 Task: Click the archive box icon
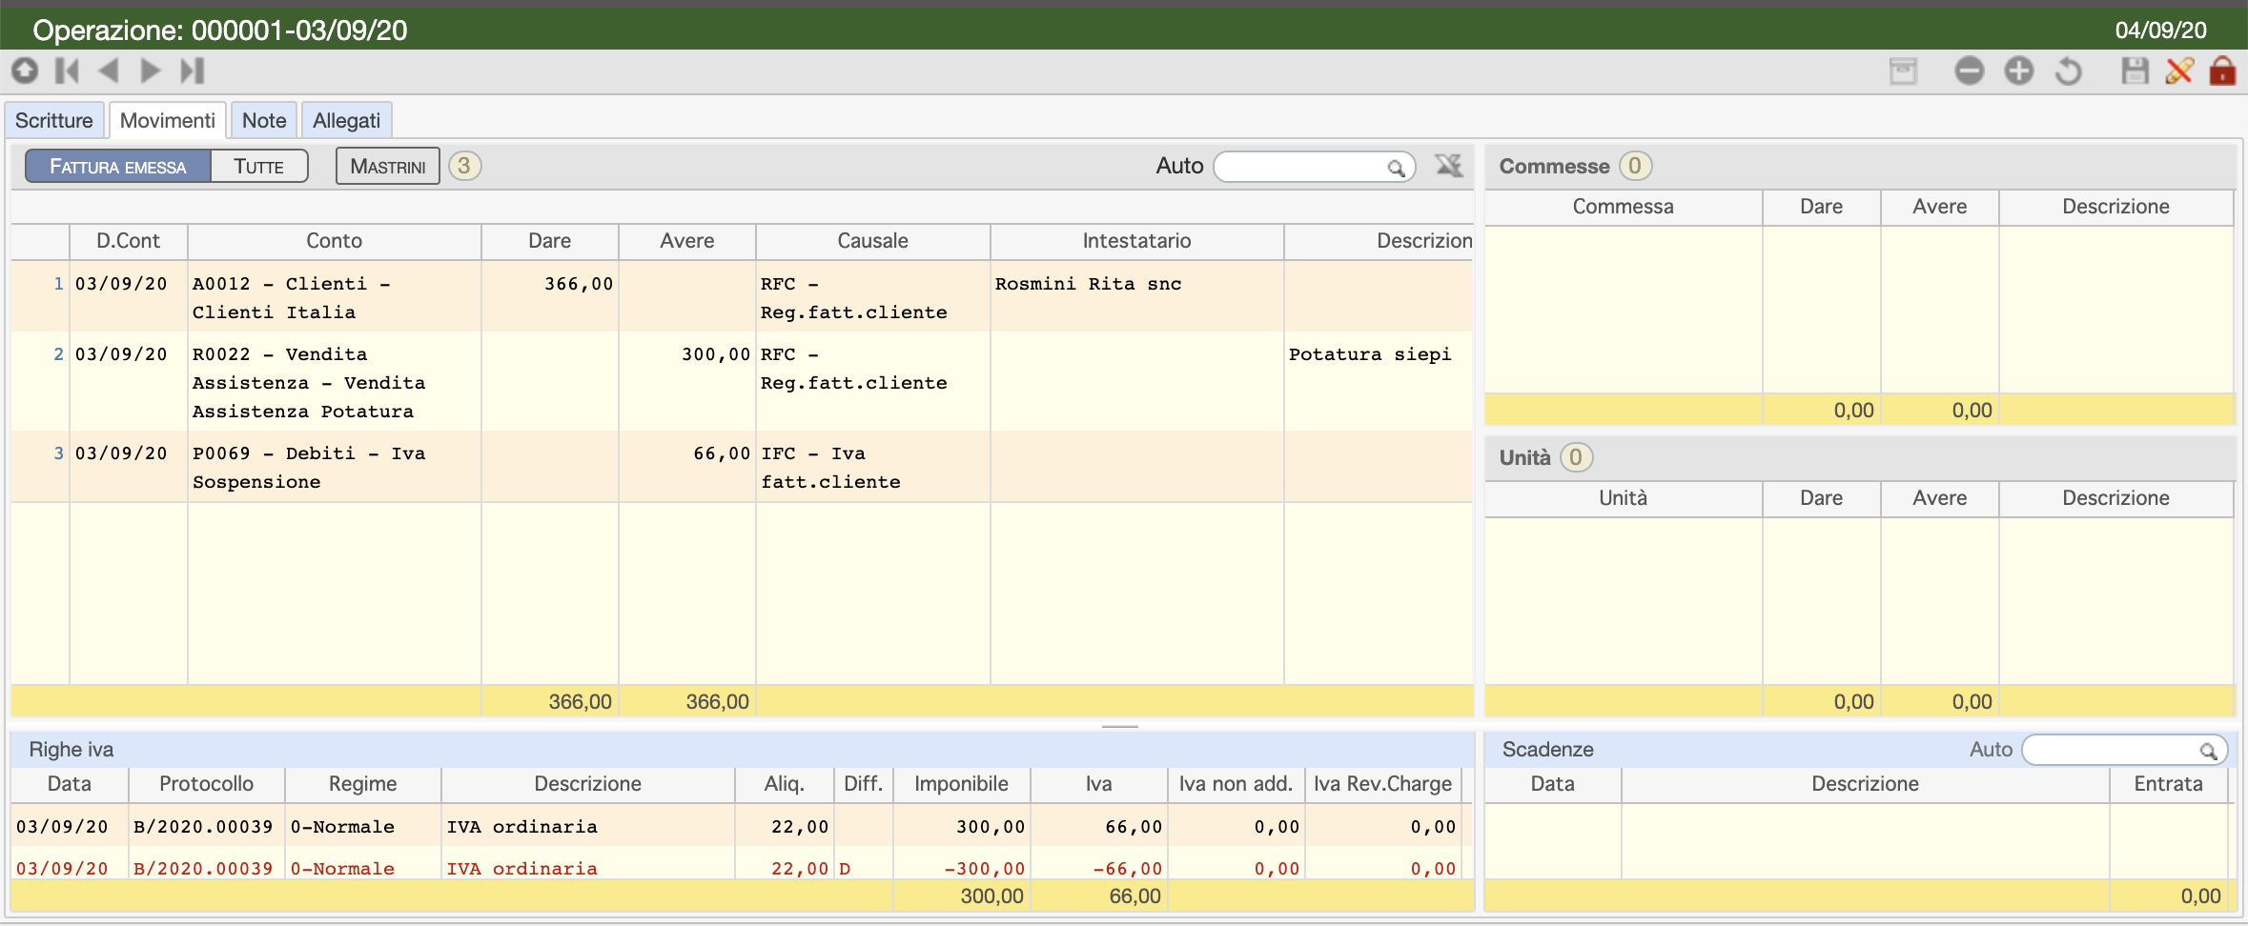(x=1903, y=71)
